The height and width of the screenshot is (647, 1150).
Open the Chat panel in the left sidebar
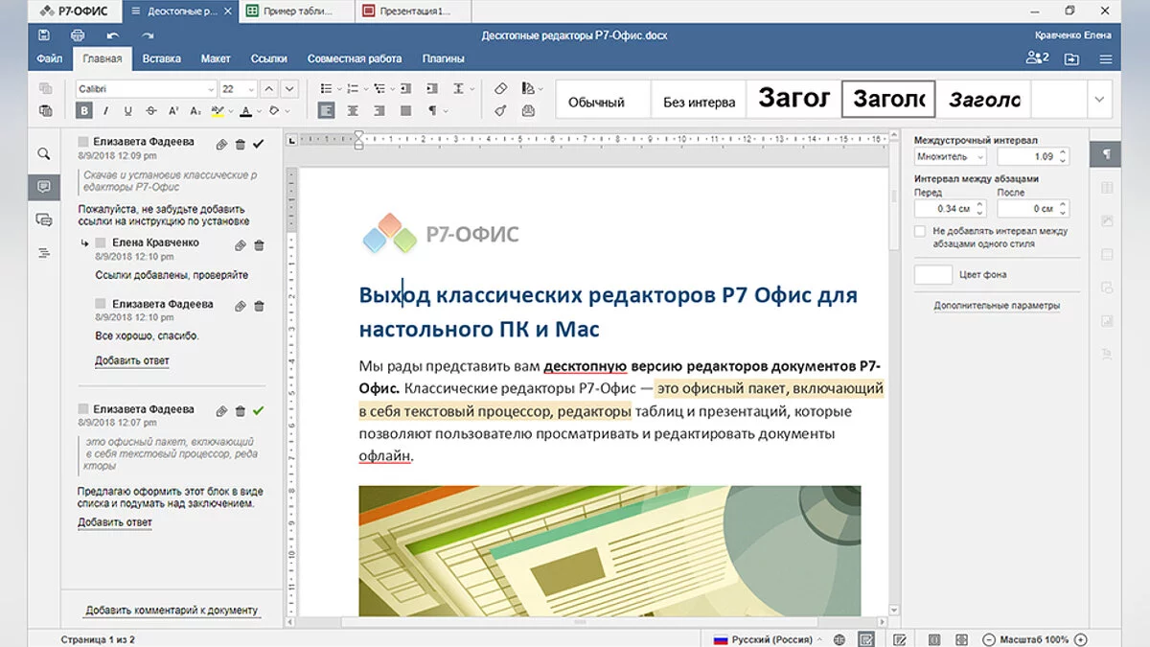(x=43, y=220)
